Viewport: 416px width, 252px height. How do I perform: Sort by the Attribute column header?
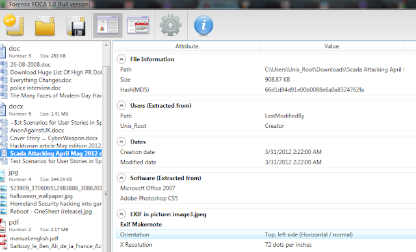[x=187, y=46]
